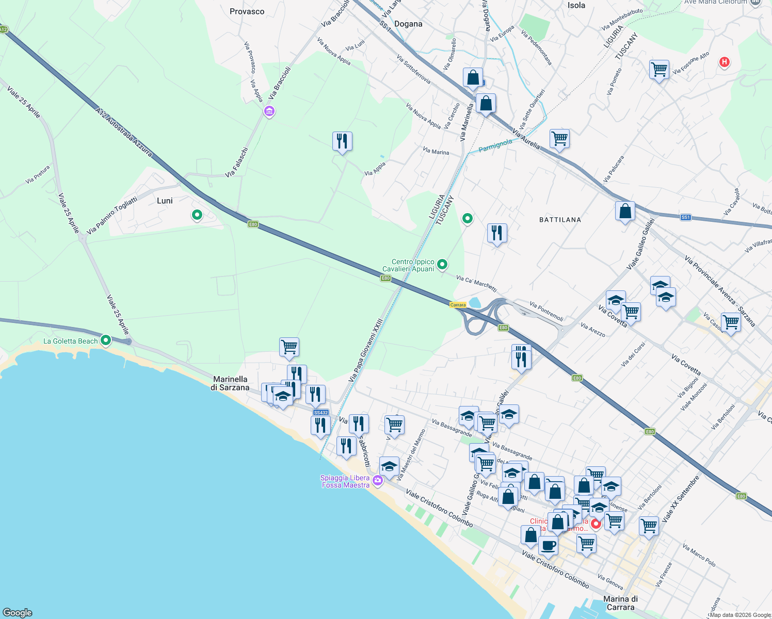The width and height of the screenshot is (772, 619).
Task: Open the coffee cup marker on Viale Cristoforo Colombo
Action: coord(549,544)
